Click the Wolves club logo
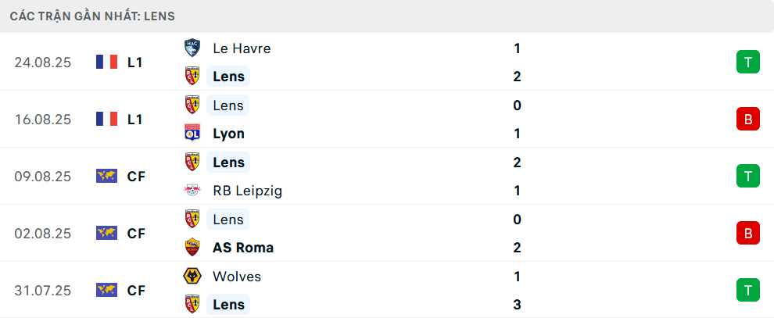774x318 pixels. click(192, 277)
